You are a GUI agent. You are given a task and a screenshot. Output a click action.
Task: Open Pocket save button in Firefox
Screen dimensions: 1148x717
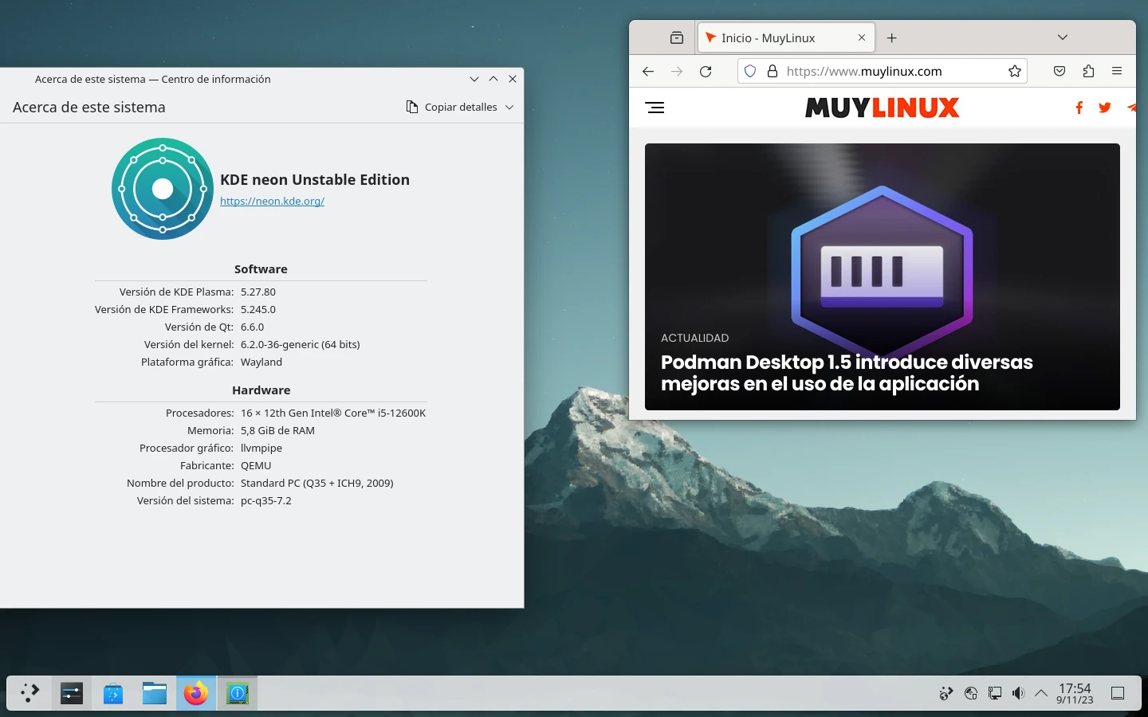(1060, 71)
